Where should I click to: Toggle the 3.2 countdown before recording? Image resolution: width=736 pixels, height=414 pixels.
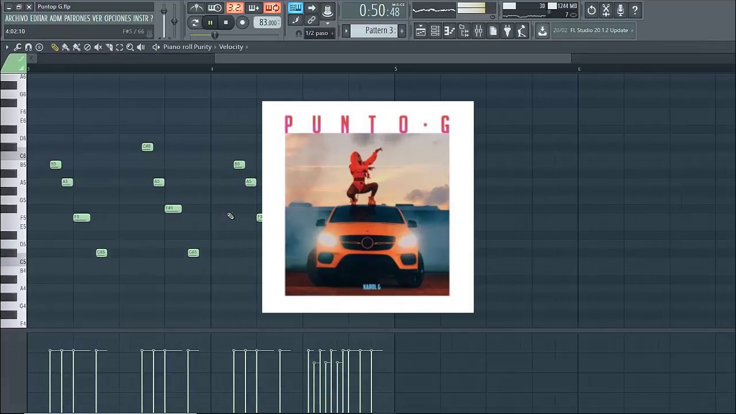(235, 8)
